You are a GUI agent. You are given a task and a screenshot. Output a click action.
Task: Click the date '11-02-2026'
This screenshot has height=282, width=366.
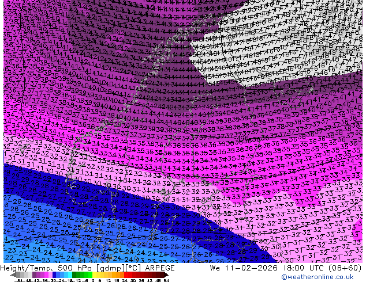click(252, 268)
